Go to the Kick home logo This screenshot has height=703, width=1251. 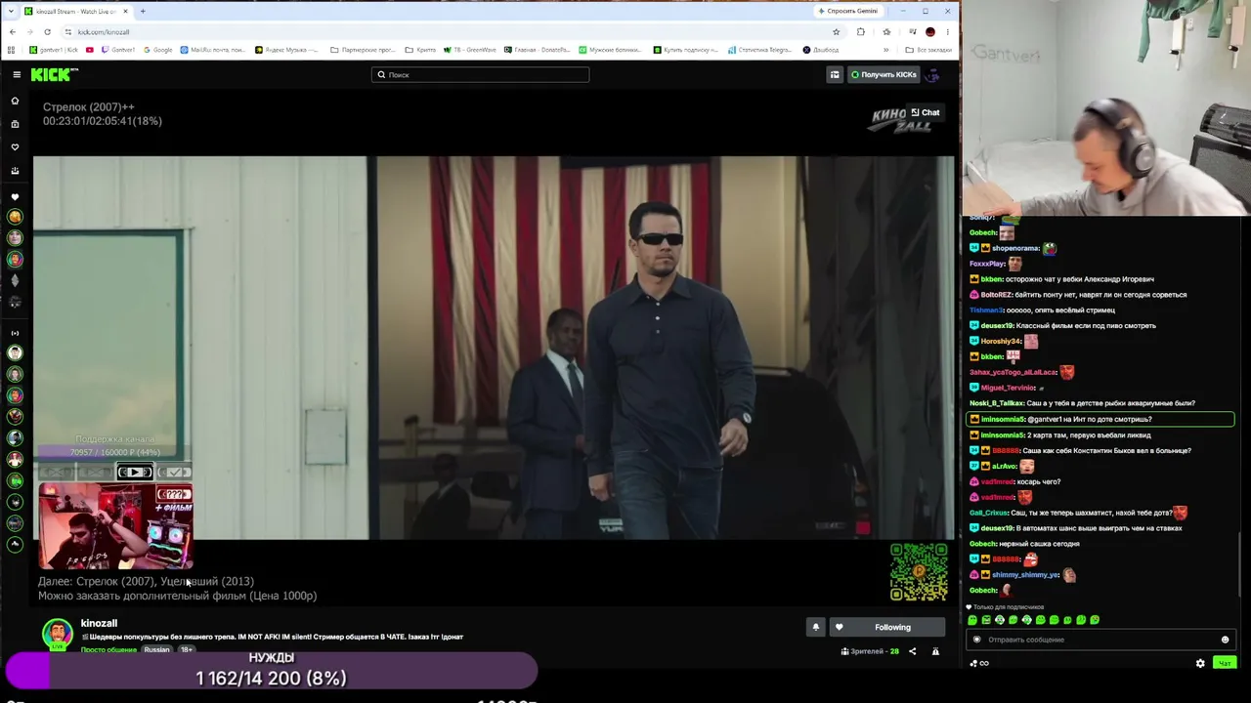(x=54, y=74)
